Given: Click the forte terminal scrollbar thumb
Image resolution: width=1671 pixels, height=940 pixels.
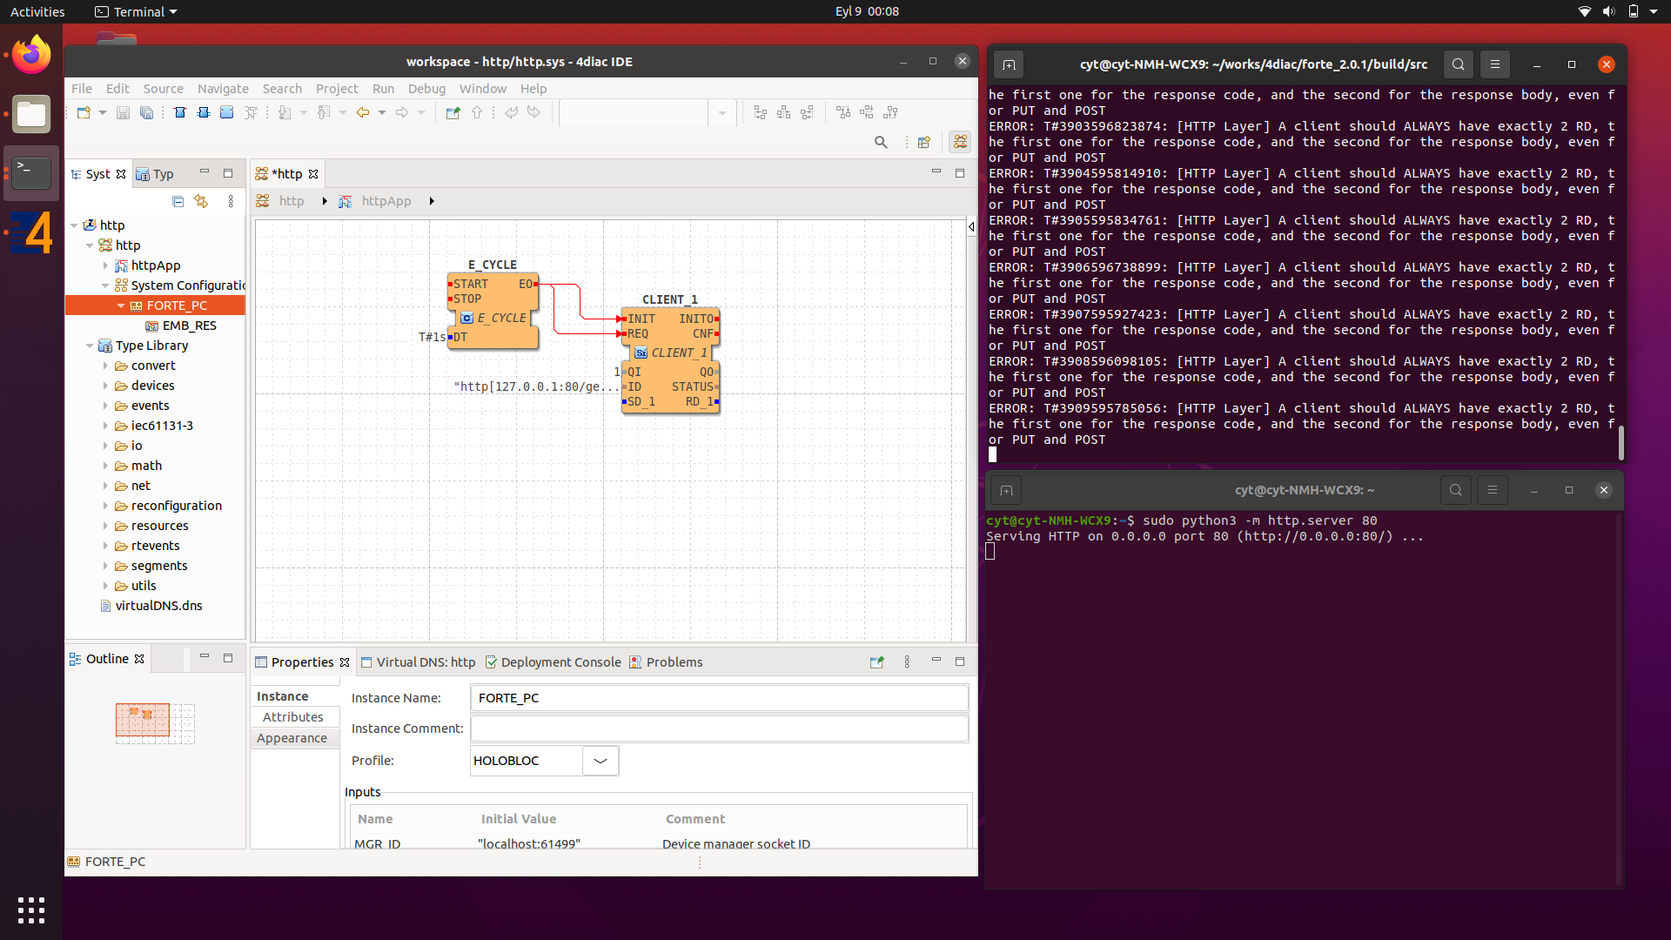Looking at the screenshot, I should tap(1621, 441).
